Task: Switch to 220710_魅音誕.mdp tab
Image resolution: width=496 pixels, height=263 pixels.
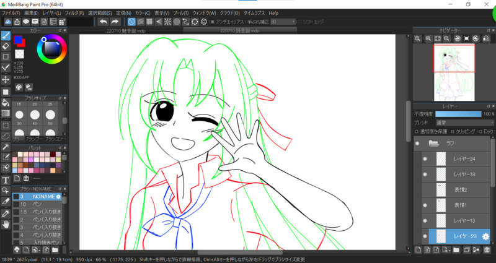Action: 126,30
